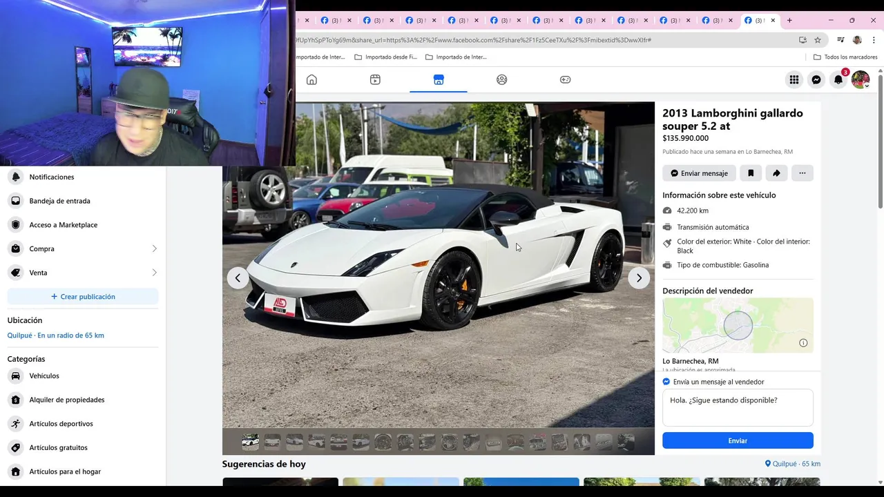Select the Marketplace storefront tab icon
884x497 pixels.
point(439,80)
